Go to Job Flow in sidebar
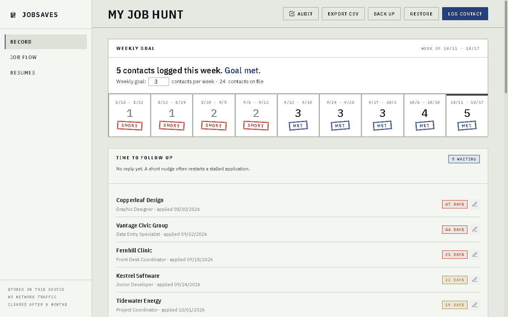 click(x=46, y=57)
